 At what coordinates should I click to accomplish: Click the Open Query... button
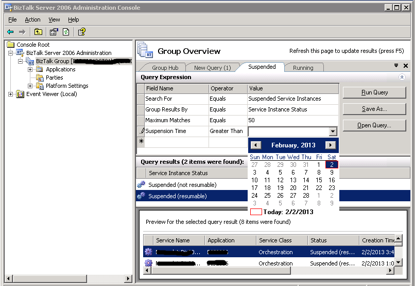(374, 125)
